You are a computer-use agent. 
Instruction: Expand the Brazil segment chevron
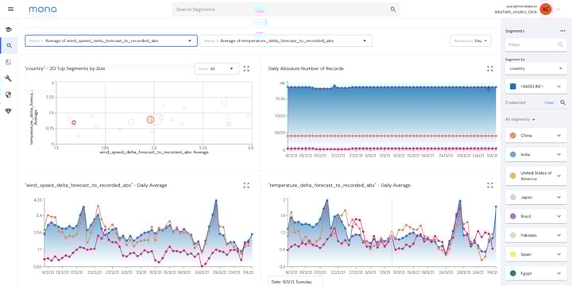point(558,216)
